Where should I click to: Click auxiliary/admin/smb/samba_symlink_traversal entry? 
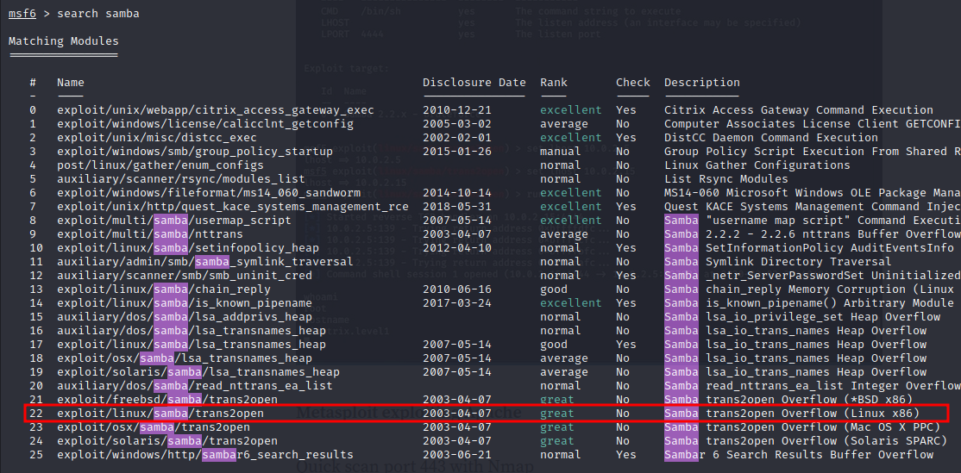204,261
